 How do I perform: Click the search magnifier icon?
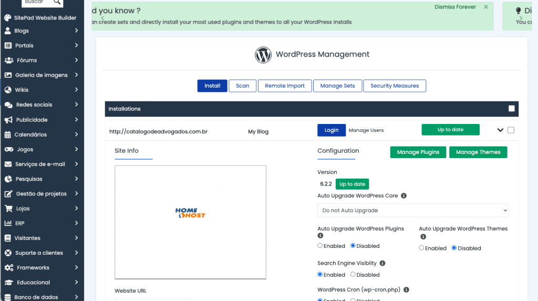click(57, 2)
